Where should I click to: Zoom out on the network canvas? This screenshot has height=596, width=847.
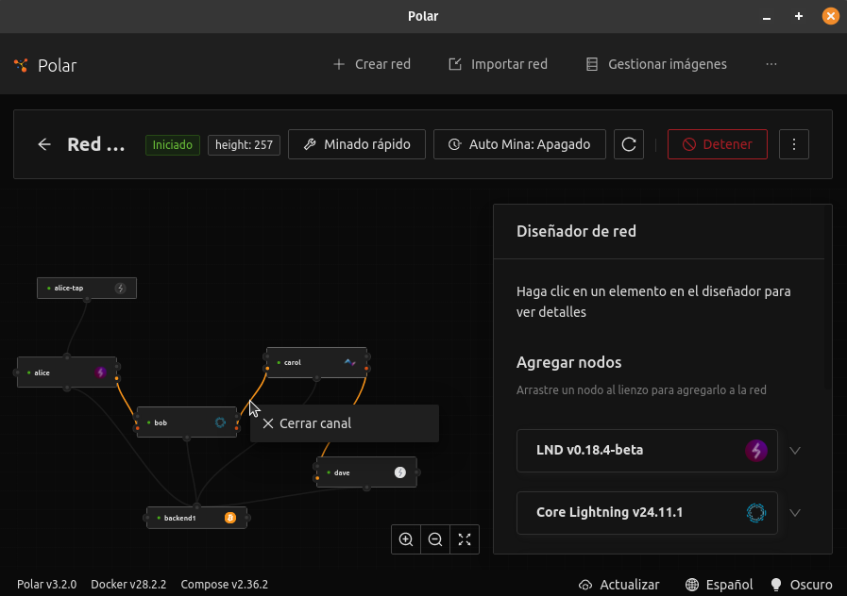(435, 539)
